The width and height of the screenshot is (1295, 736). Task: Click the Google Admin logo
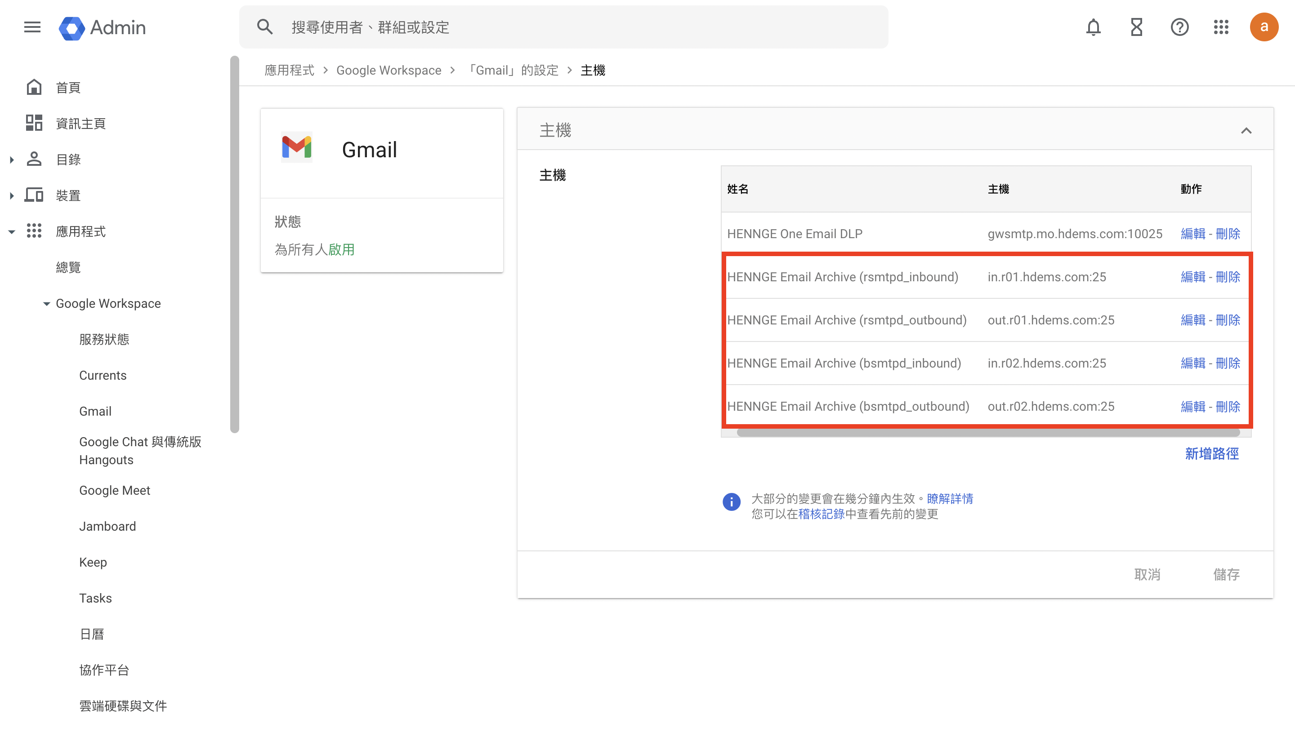point(102,27)
